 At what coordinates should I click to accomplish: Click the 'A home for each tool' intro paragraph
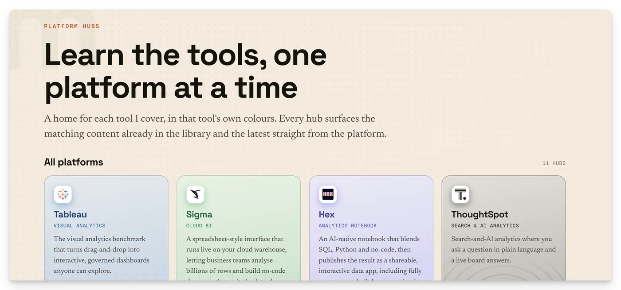point(215,126)
